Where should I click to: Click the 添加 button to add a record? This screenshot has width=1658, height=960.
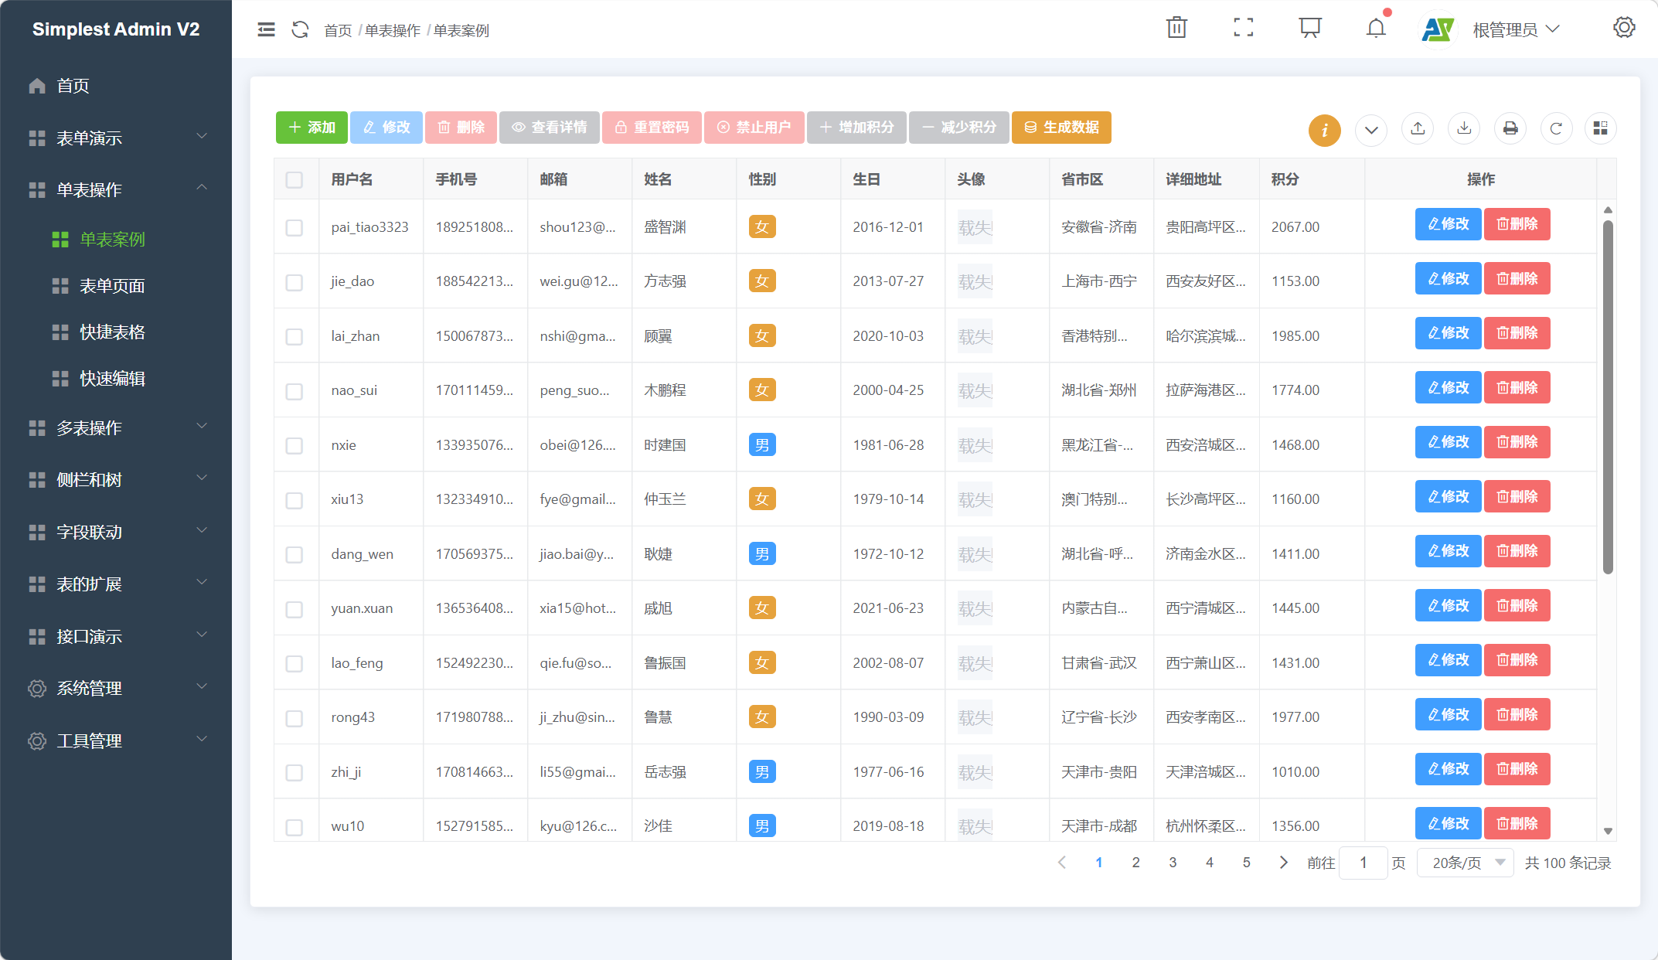pos(312,127)
